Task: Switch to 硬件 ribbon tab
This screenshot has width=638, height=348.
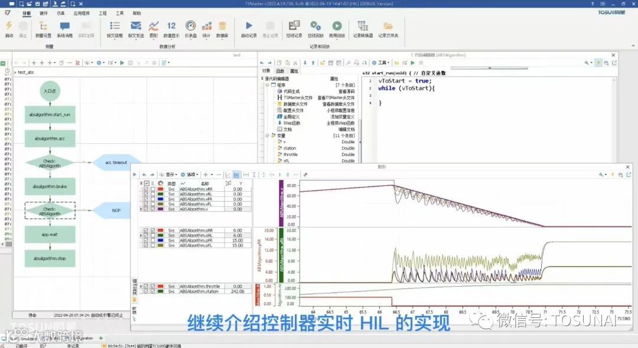Action: [x=44, y=14]
